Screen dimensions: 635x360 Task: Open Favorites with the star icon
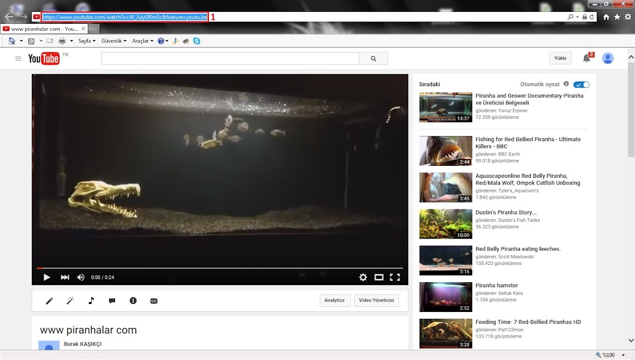[x=617, y=17]
